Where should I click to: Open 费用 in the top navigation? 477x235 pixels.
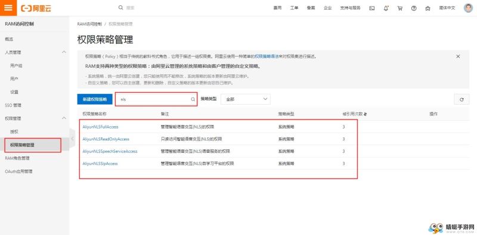tap(277, 8)
